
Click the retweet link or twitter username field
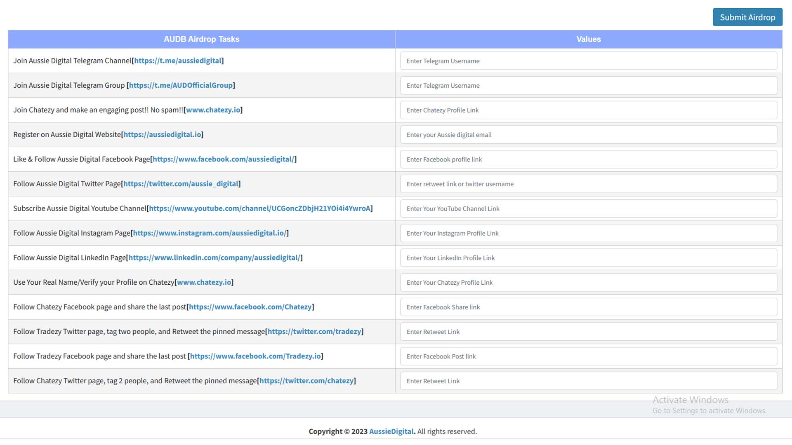pos(589,184)
